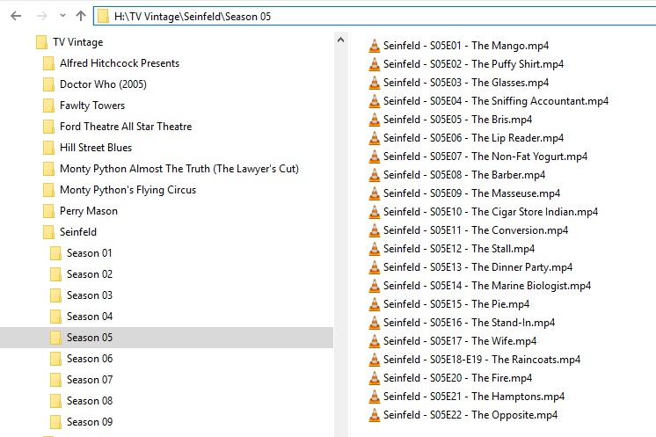656x437 pixels.
Task: Select file name S05E13 - The Dinner Party.mp4
Action: [x=477, y=267]
